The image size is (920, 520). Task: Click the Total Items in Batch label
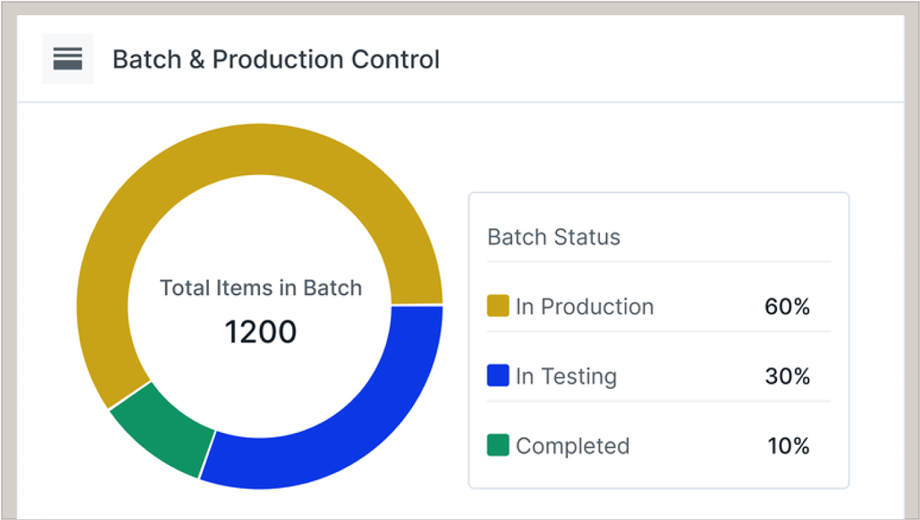coord(261,288)
